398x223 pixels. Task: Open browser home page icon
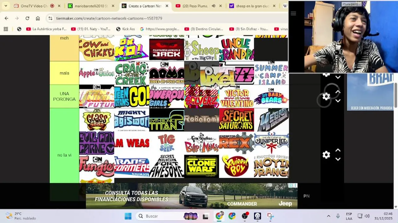(x=38, y=18)
